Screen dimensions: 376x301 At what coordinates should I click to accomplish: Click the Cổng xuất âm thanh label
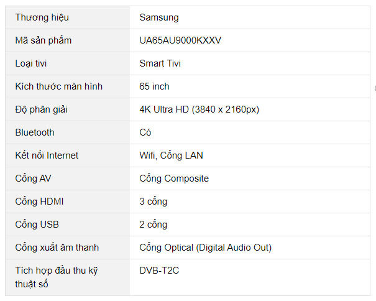[x=57, y=248]
